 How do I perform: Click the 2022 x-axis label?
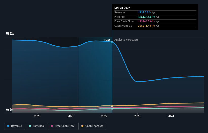tap(104, 116)
